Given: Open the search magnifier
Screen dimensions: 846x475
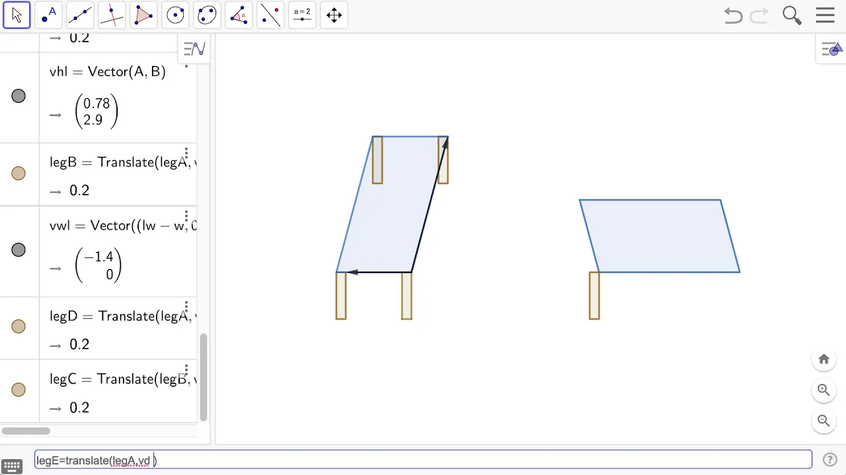Looking at the screenshot, I should point(792,15).
